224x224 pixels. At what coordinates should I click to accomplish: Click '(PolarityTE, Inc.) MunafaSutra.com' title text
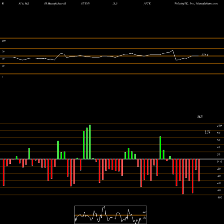tap(196, 4)
